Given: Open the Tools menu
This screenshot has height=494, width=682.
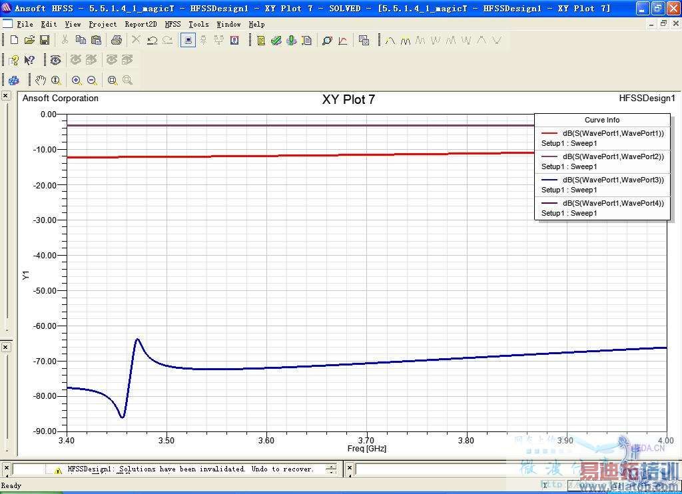Looking at the screenshot, I should pyautogui.click(x=198, y=24).
